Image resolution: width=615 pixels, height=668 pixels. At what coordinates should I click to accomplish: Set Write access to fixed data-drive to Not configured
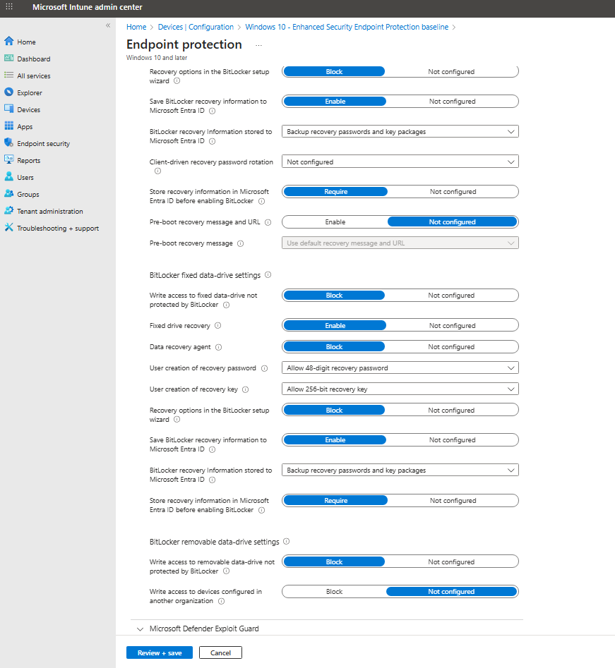(451, 296)
